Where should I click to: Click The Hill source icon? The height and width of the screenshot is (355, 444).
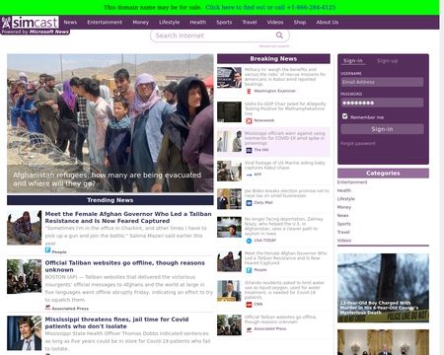[249, 150]
